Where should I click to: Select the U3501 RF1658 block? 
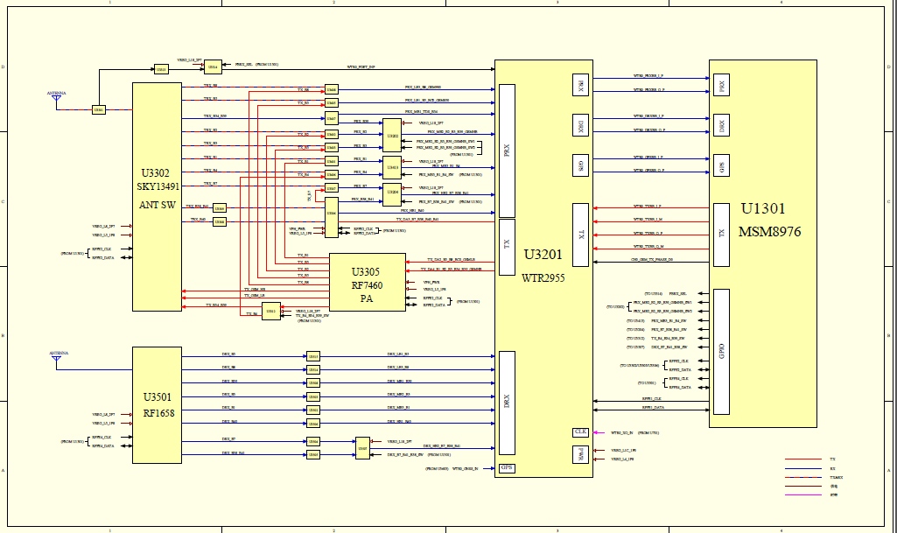point(157,405)
